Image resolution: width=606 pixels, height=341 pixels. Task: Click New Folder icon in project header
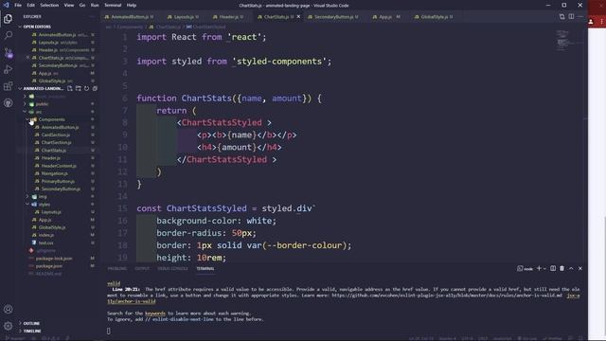point(79,88)
